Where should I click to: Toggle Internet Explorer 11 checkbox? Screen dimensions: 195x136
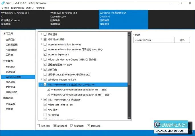pos(45,54)
